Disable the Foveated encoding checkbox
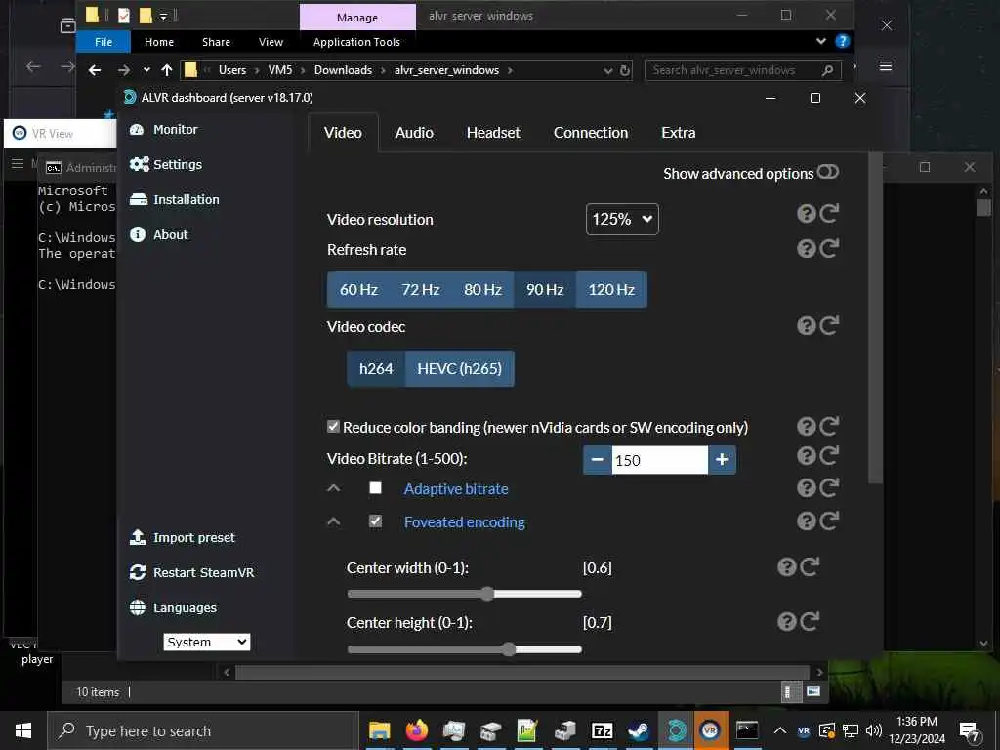 click(x=376, y=521)
